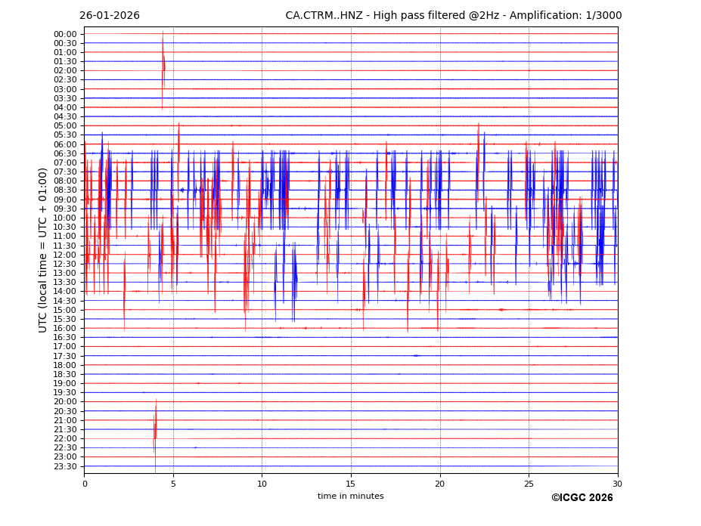Select the 12:00 time row label
This screenshot has width=701, height=526.
click(x=65, y=255)
